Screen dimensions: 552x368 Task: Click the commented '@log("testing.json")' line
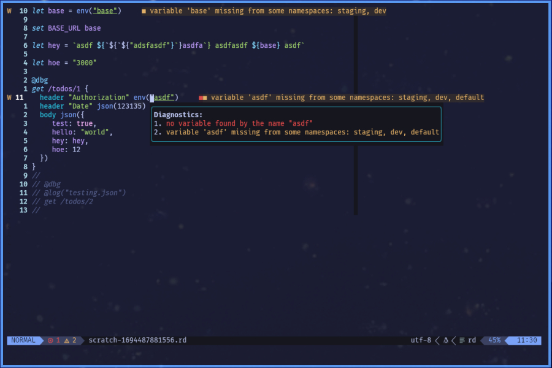[x=79, y=193]
